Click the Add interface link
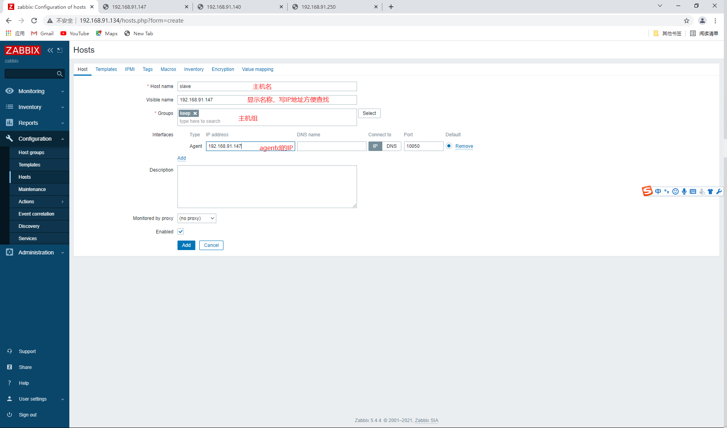This screenshot has height=428, width=727. (x=181, y=158)
